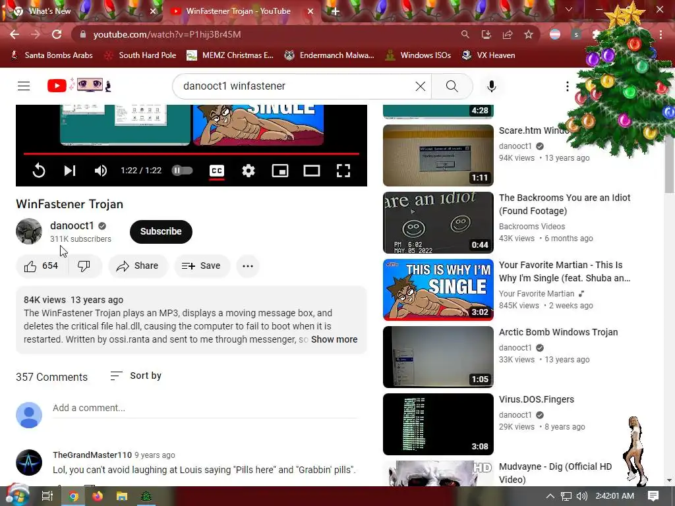This screenshot has height=506, width=675.
Task: Open South Hard Pole bookmark
Action: coord(140,55)
